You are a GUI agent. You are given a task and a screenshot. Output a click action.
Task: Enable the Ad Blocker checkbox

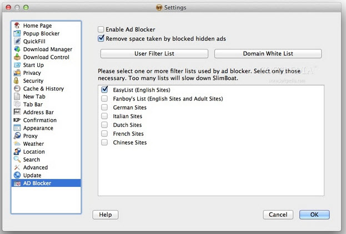click(101, 29)
